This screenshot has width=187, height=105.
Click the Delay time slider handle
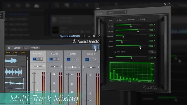pyautogui.click(x=131, y=58)
